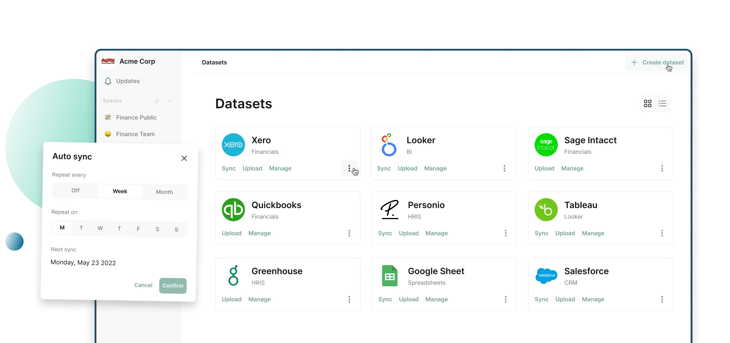The image size is (730, 343).
Task: Close the Auto sync dialog
Action: click(x=184, y=158)
